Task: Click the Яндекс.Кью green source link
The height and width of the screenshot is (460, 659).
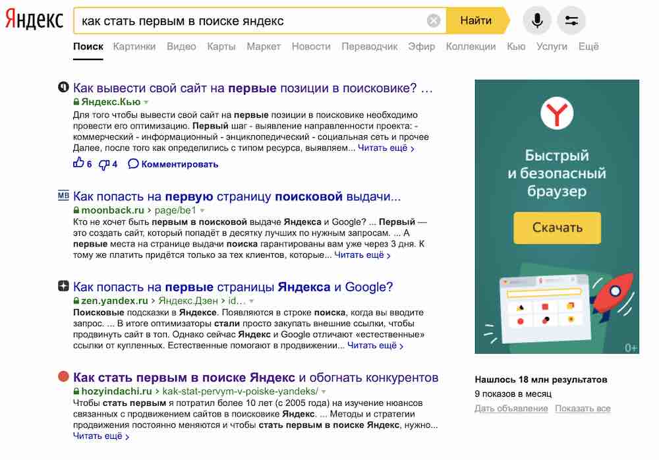Action: click(x=111, y=101)
